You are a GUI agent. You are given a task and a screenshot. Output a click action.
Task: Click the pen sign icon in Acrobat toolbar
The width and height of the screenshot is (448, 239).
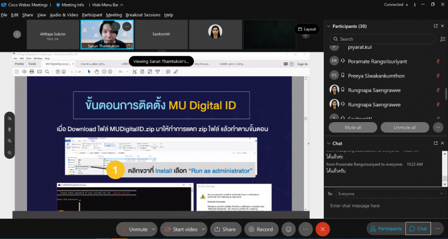pyautogui.click(x=176, y=72)
